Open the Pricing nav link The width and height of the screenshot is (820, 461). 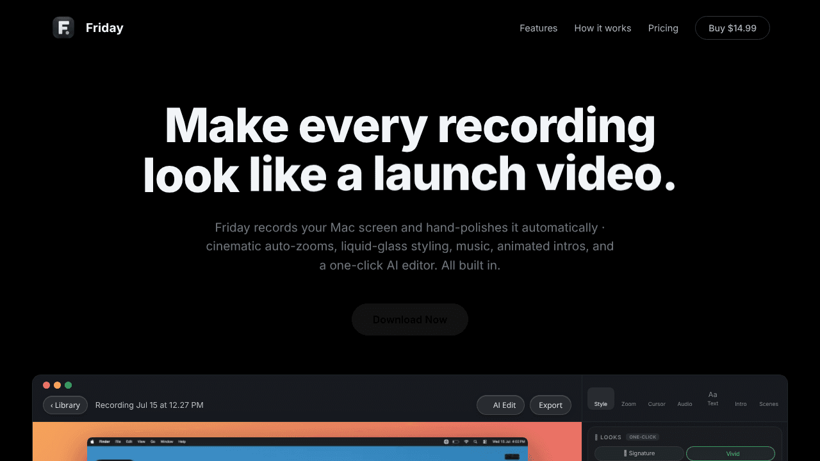[663, 28]
